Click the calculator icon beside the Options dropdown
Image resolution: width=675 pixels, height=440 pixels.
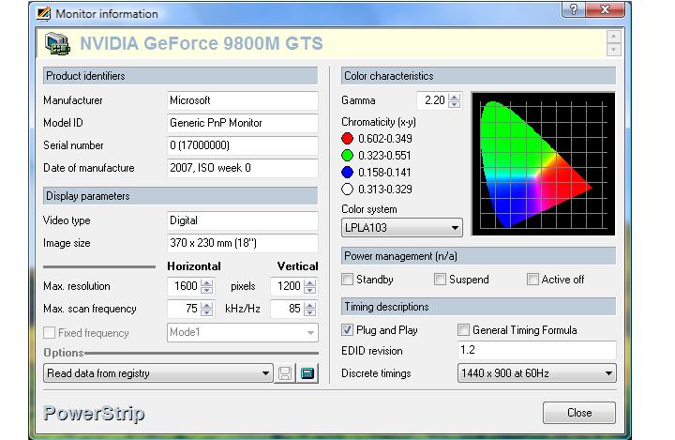[x=307, y=373]
